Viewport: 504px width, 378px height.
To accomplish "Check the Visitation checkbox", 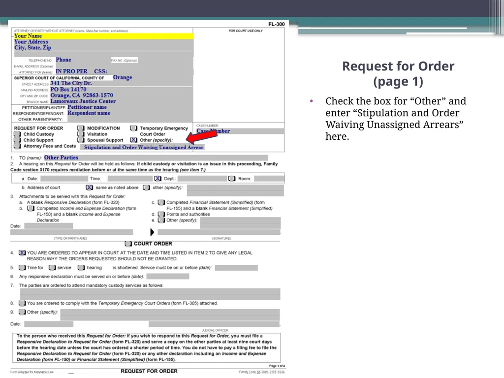I will click(81, 134).
